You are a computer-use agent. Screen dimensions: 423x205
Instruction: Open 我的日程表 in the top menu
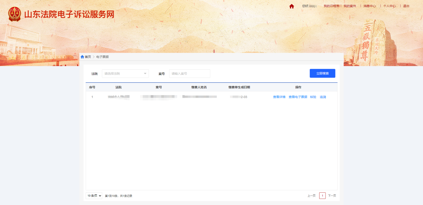pos(331,6)
